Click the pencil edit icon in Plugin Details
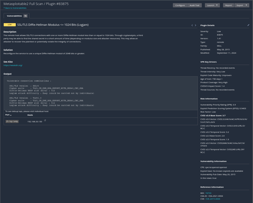253x203 pixels. coord(248,25)
